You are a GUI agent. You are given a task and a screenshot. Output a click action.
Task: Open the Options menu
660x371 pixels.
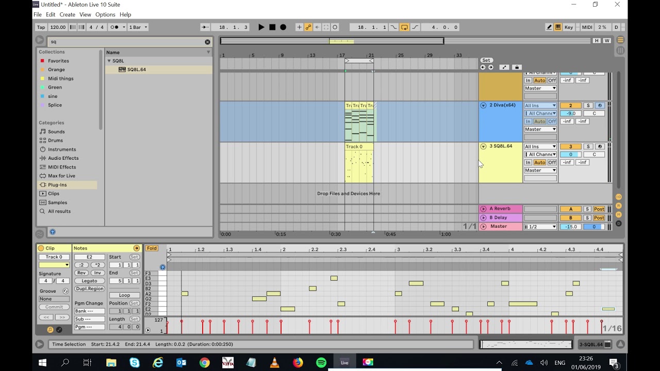[x=105, y=14]
